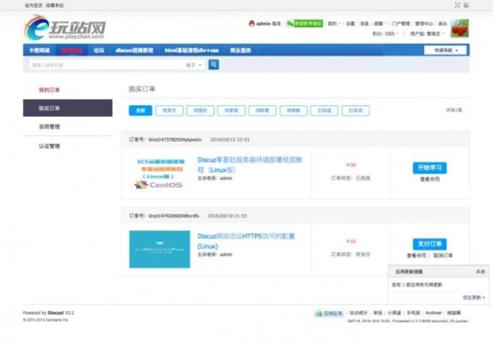493x343 pixels.
Task: Click 查看合同 under the 开始学习 button
Action: (430, 179)
